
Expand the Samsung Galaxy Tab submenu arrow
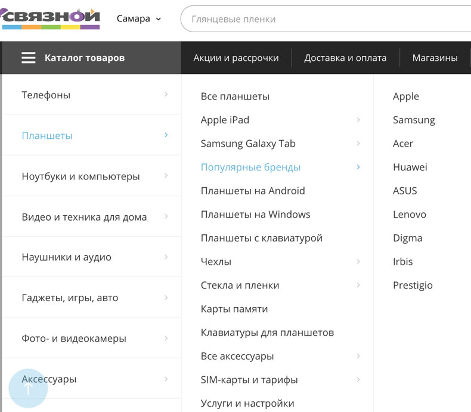point(358,143)
